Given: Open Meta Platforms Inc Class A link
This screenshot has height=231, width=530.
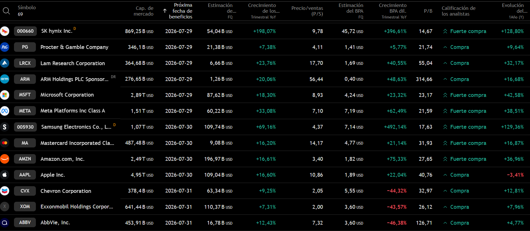Looking at the screenshot, I should 73,111.
